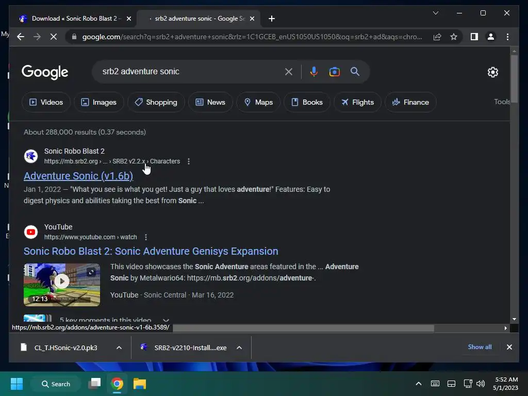Image resolution: width=528 pixels, height=396 pixels.
Task: Adjust volume via speaker tray icon
Action: (x=480, y=384)
